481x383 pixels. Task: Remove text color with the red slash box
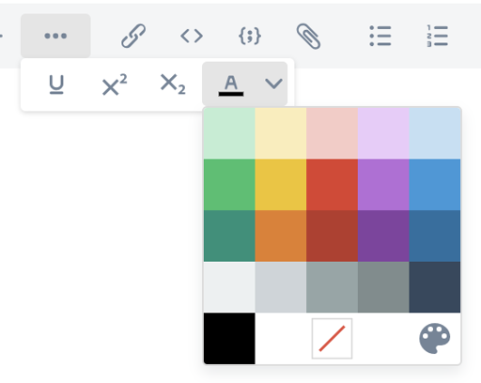[332, 338]
